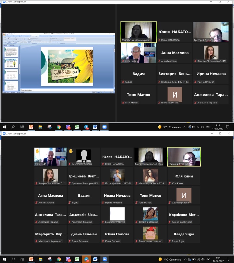Click the 3°C Солнечно weather widget
The image size is (234, 263).
click(169, 127)
